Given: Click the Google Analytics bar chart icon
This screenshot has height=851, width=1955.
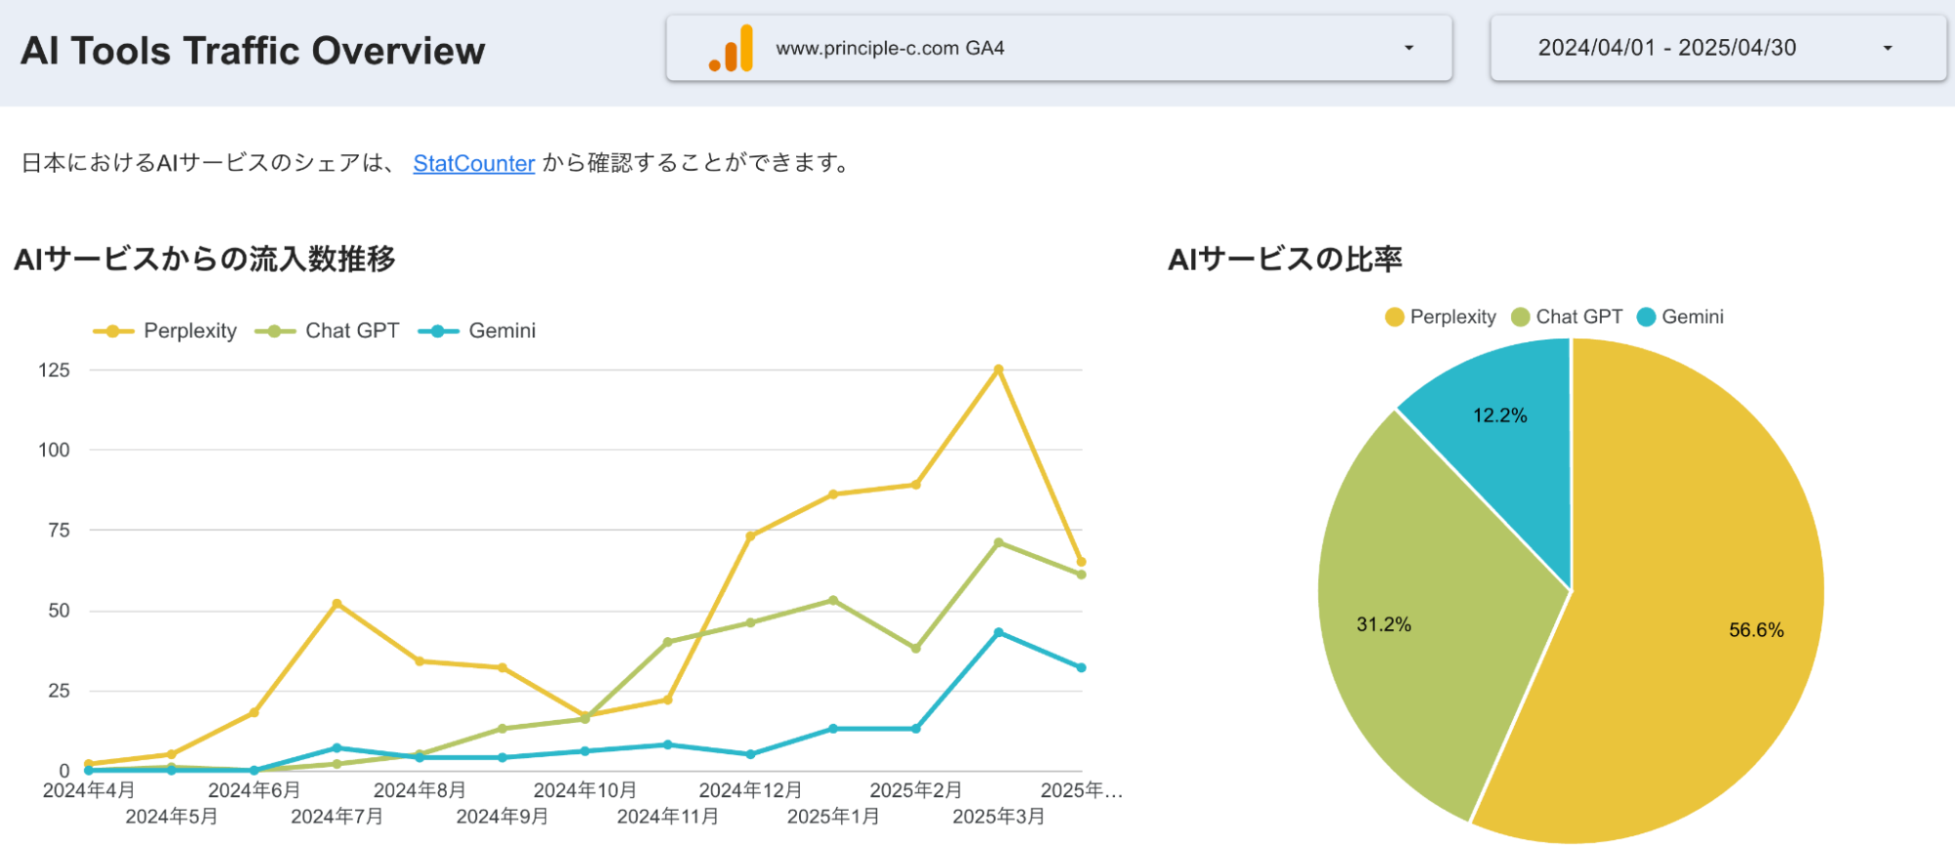Looking at the screenshot, I should click(732, 49).
